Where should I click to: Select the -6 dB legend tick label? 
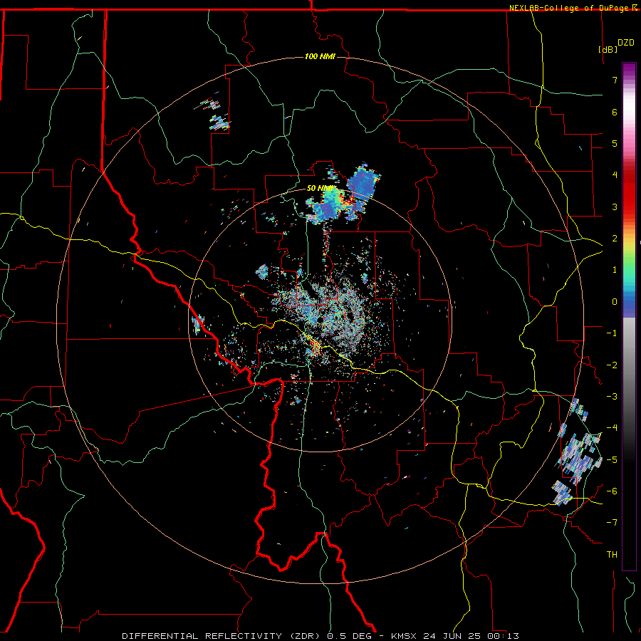pyautogui.click(x=612, y=491)
